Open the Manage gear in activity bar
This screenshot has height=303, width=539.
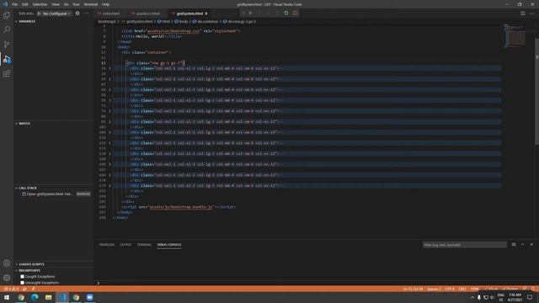(x=7, y=278)
